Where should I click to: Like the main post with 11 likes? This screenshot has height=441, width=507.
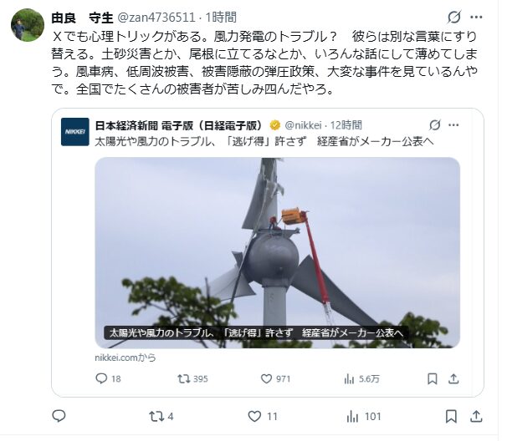[263, 417]
